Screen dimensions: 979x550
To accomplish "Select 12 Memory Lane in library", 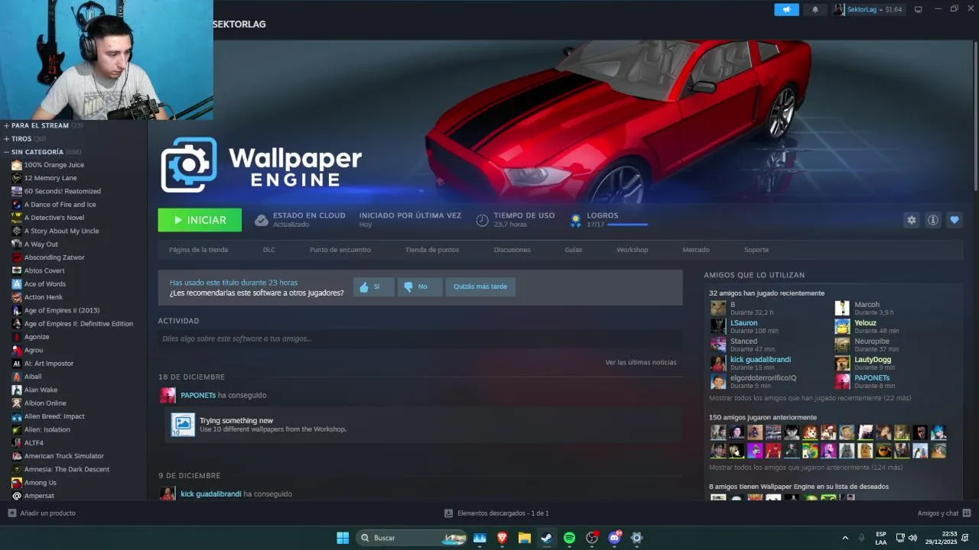I will click(x=50, y=178).
